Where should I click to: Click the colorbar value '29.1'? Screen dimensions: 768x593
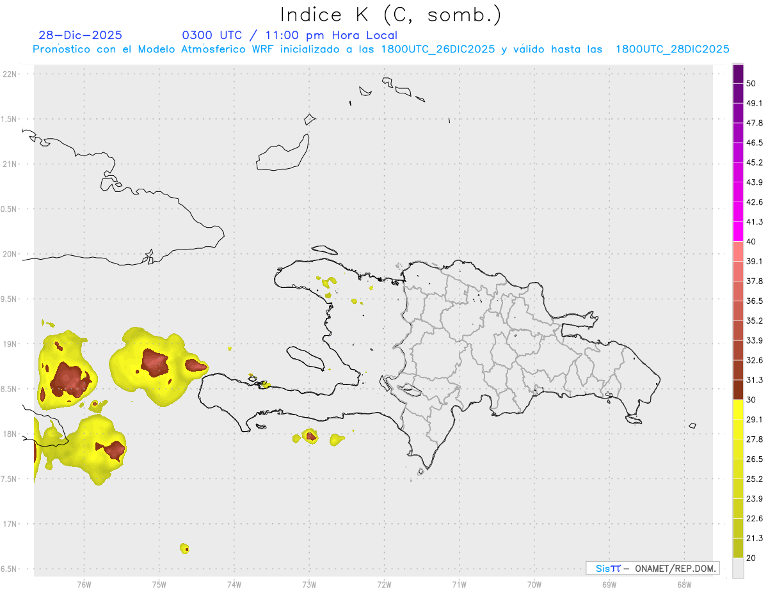[755, 420]
